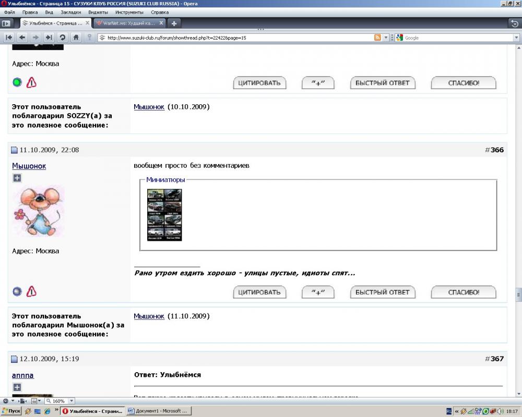Viewport: 522px width, 417px height.
Task: Expand annna user info plus box
Action: pos(17,387)
